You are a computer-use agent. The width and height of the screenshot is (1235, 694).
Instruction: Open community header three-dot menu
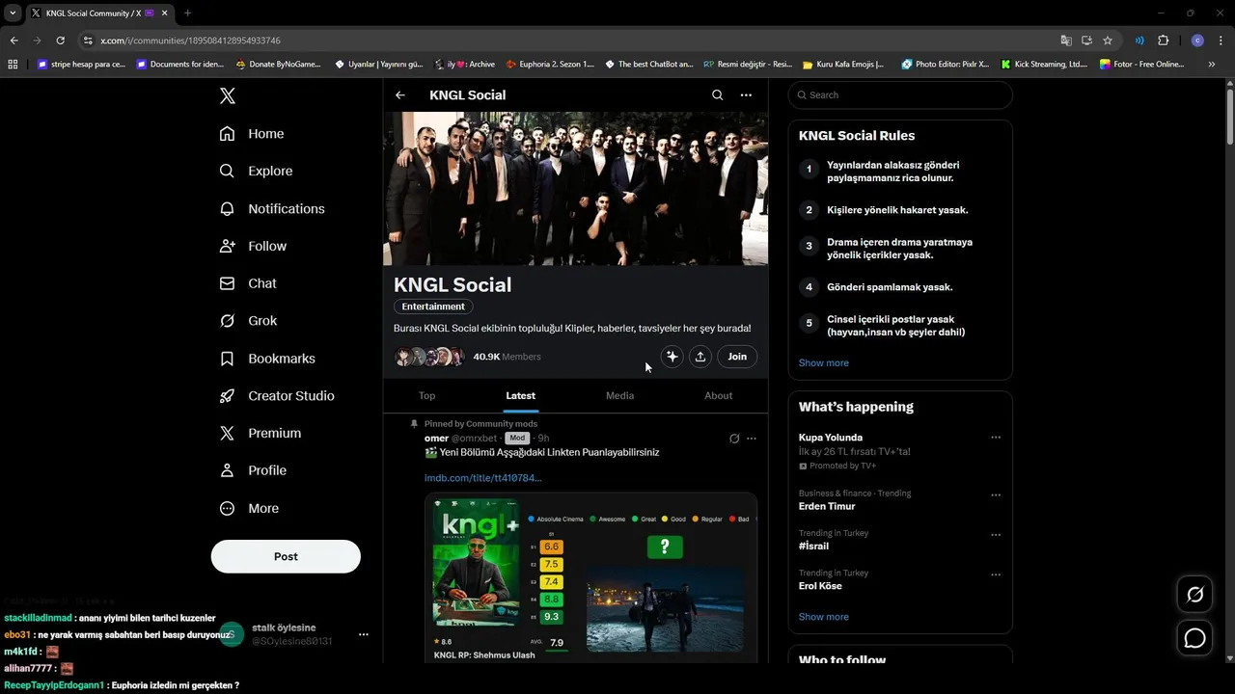coord(746,95)
